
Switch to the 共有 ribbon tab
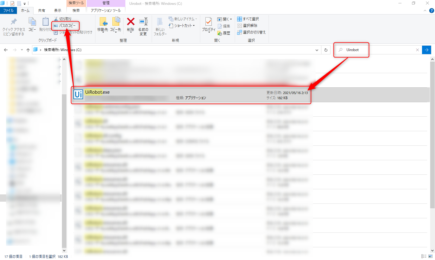42,10
